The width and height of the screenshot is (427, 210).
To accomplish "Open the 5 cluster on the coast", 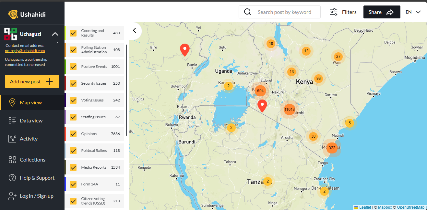I will click(x=350, y=123).
